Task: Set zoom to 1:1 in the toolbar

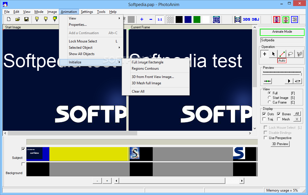Action: click(x=160, y=19)
